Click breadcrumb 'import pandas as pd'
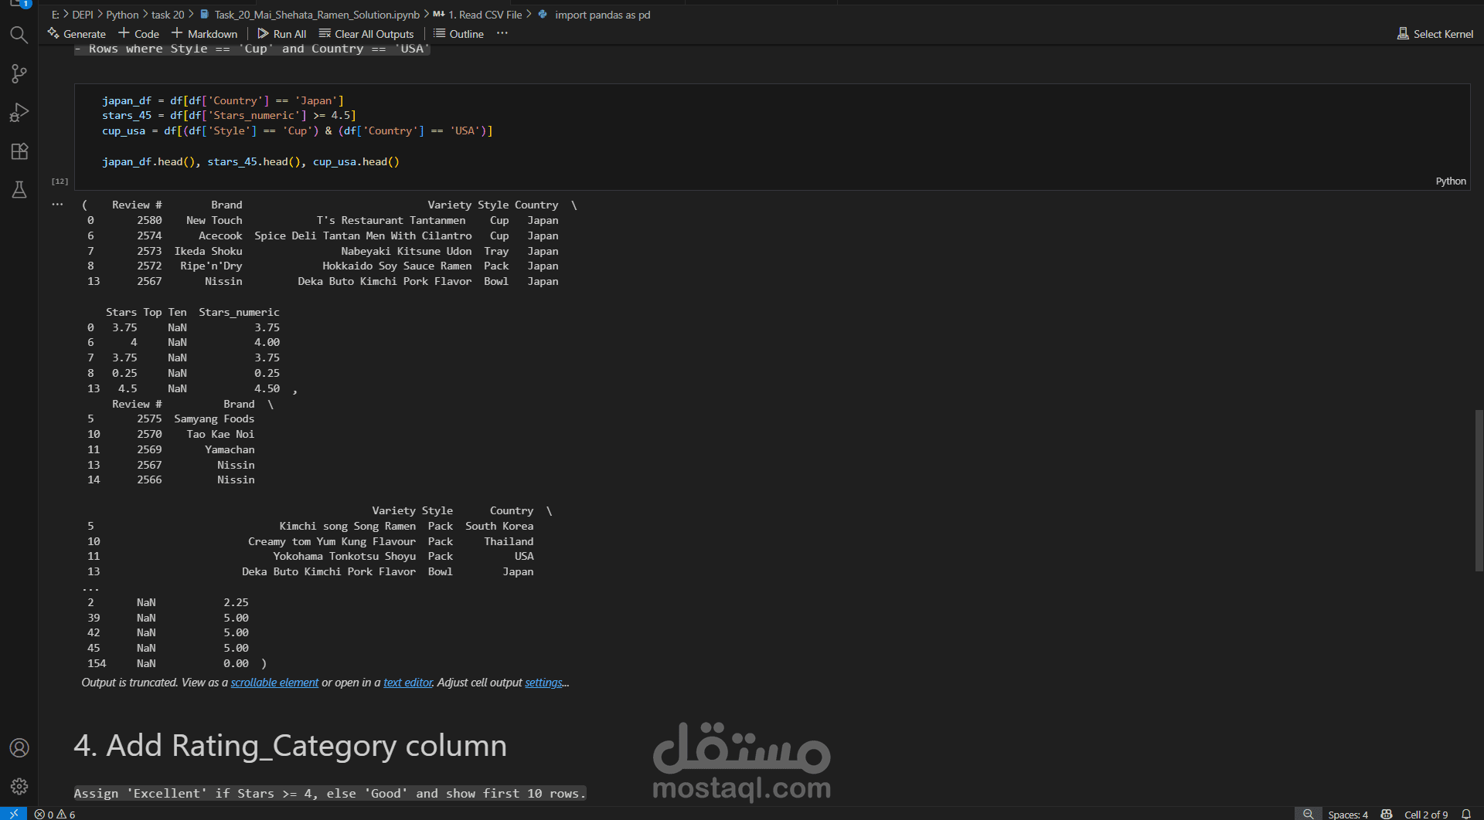 point(602,15)
